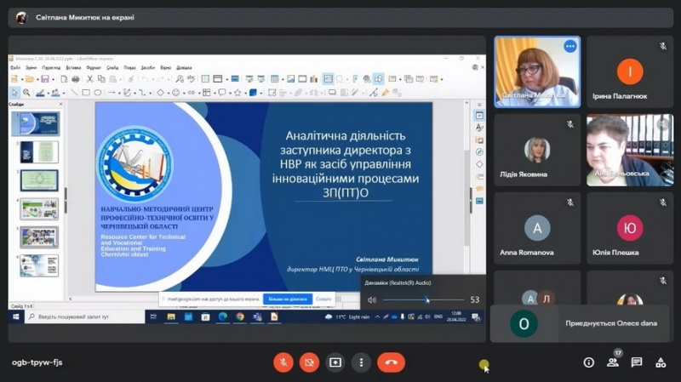Mute the speaker icon in volume popup
Screen dimensions: 681x382
coord(371,299)
